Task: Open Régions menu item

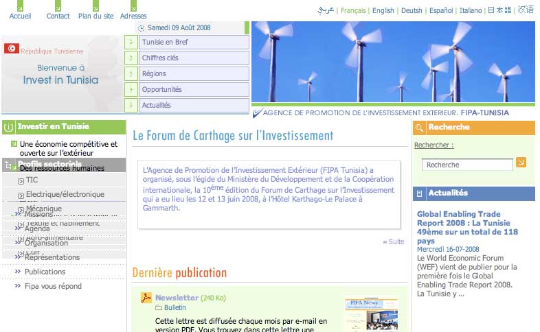Action: (194, 74)
